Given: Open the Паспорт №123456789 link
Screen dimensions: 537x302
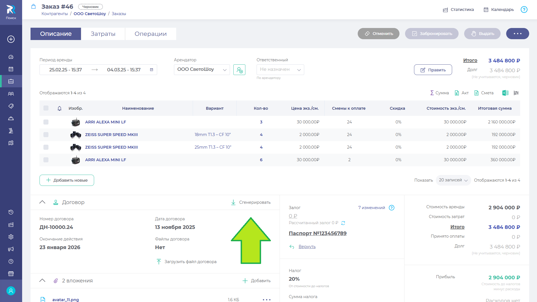Looking at the screenshot, I should tap(317, 233).
